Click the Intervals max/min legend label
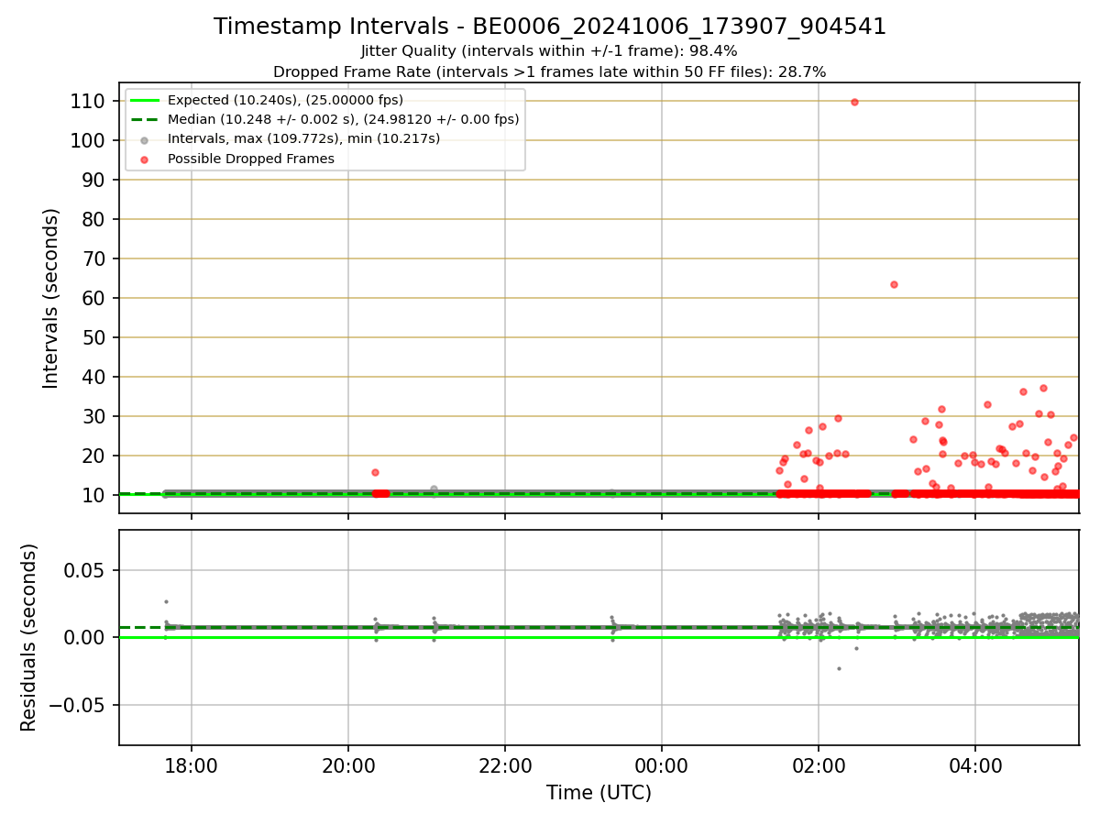The image size is (1100, 825). [303, 138]
